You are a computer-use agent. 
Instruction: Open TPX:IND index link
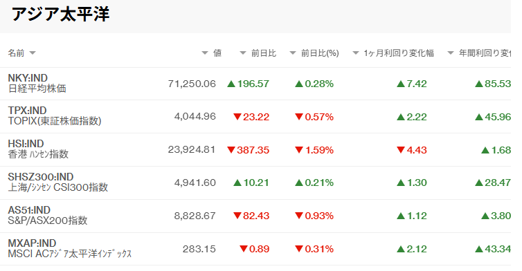coord(27,111)
